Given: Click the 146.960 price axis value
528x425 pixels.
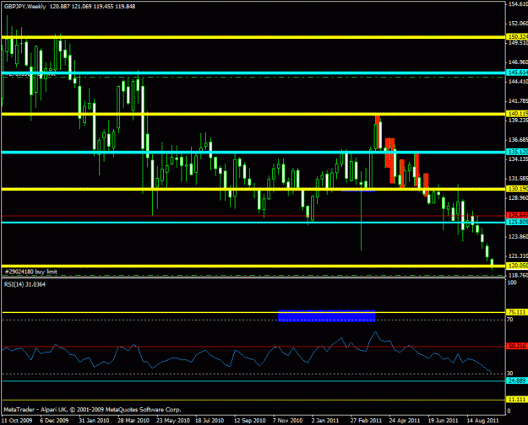Looking at the screenshot, I should coord(518,62).
